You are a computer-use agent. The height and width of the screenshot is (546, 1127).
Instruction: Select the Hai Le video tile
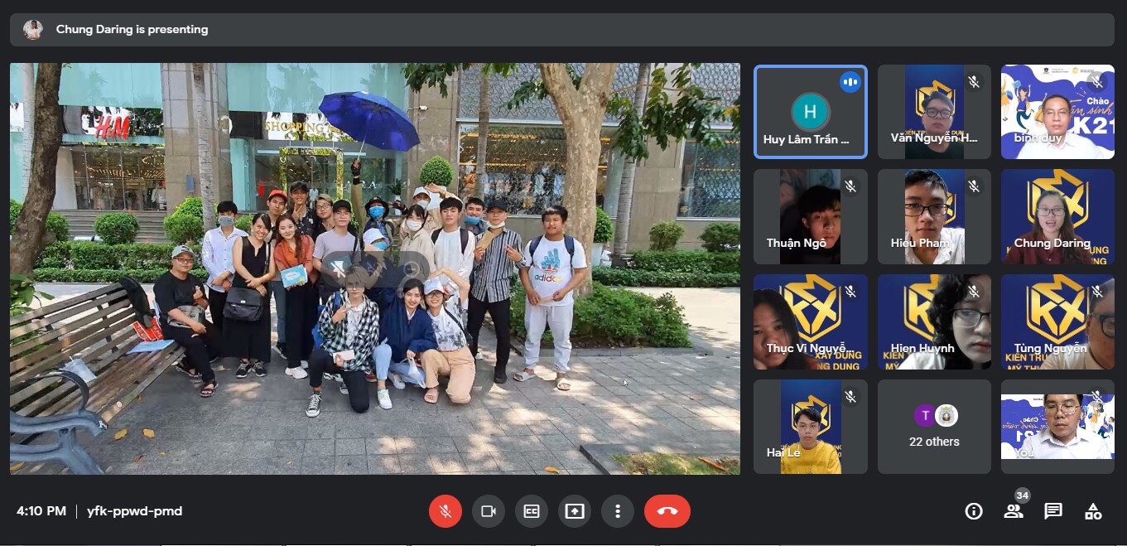(x=811, y=427)
